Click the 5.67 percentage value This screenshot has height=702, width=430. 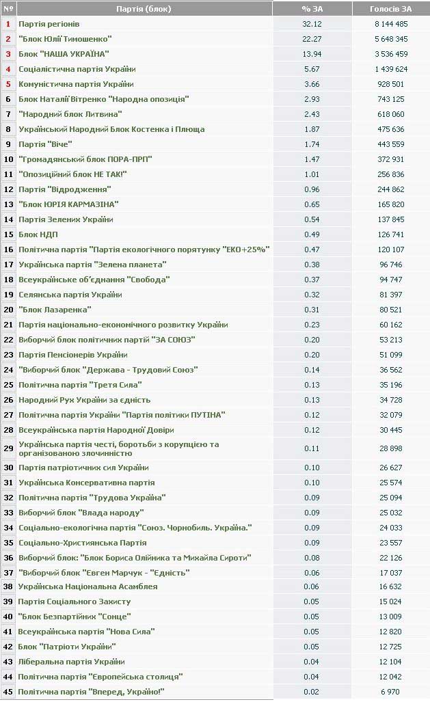click(x=312, y=70)
